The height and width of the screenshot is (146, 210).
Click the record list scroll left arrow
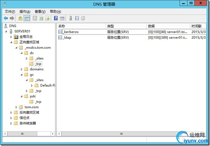[x=59, y=134]
